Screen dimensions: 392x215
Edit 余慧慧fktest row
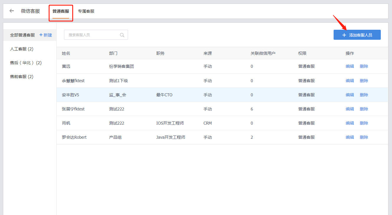coord(350,81)
